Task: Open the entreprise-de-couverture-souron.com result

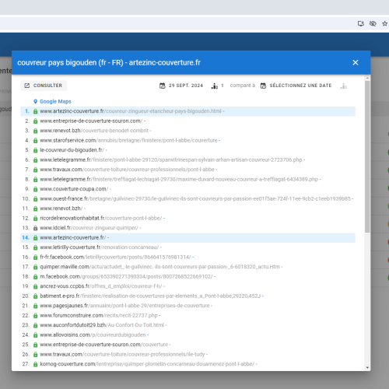Action: pyautogui.click(x=91, y=121)
